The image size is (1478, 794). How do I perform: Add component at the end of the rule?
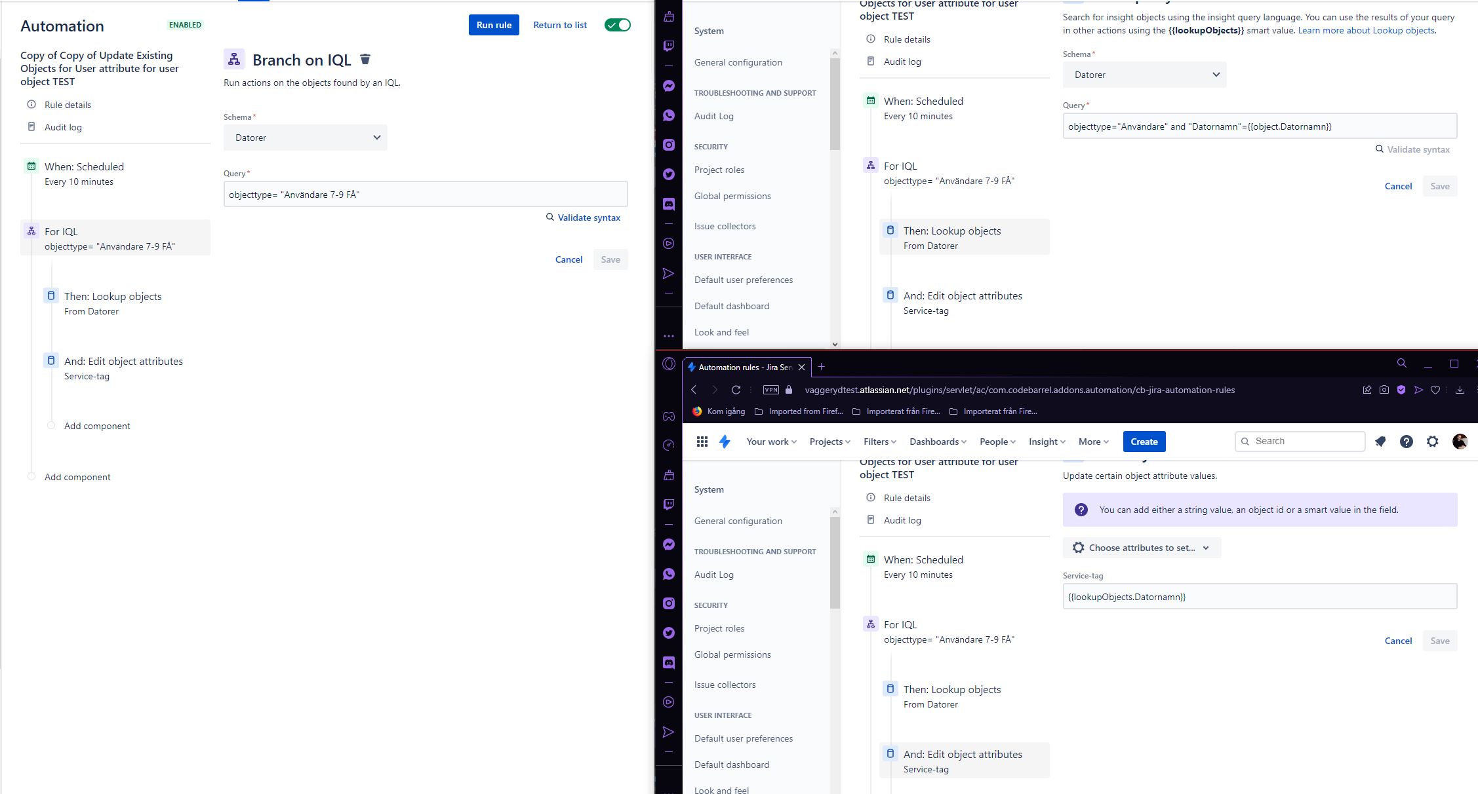77,477
